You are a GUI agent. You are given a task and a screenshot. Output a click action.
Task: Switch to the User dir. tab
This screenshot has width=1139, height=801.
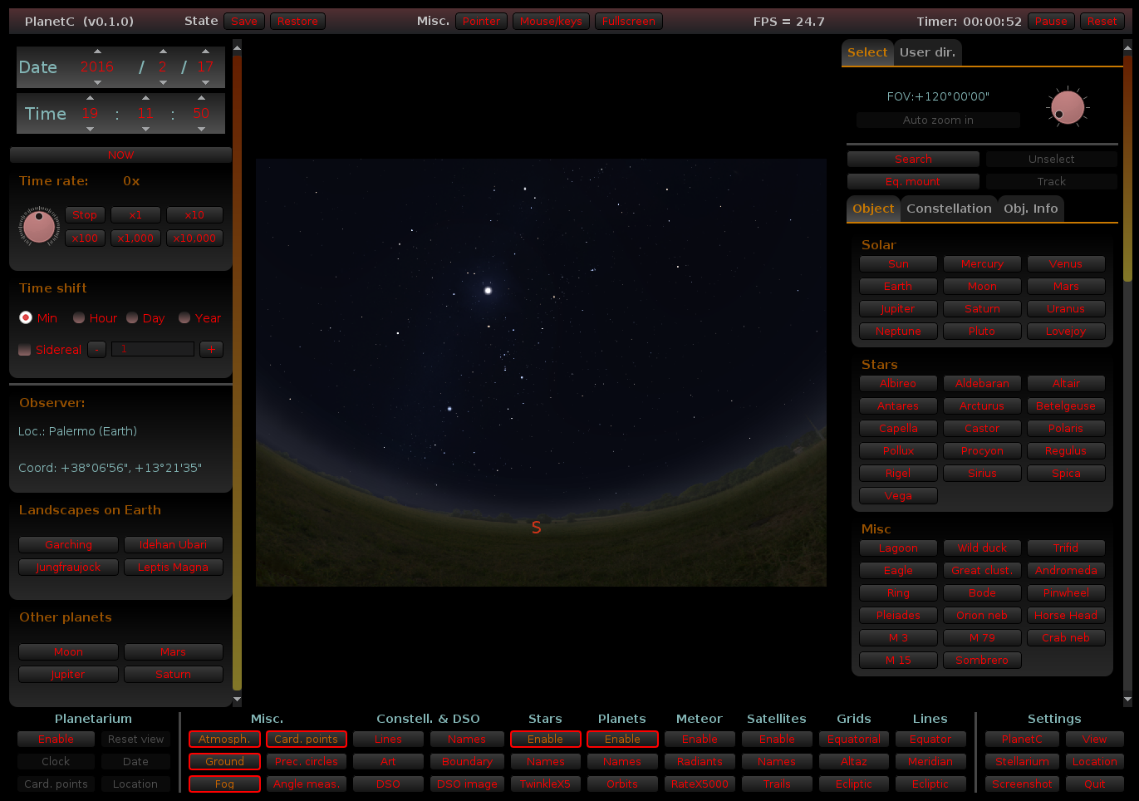927,52
